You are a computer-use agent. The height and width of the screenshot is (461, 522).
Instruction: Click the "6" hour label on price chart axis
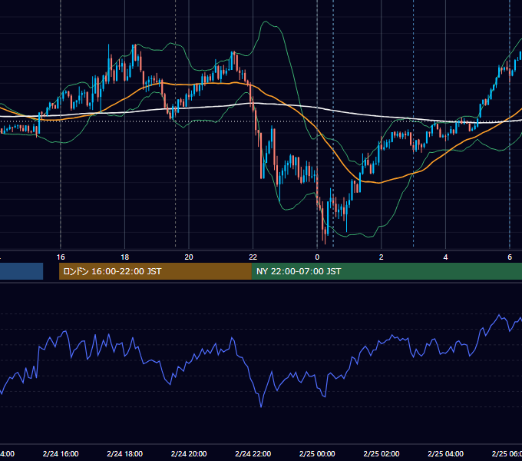click(510, 257)
